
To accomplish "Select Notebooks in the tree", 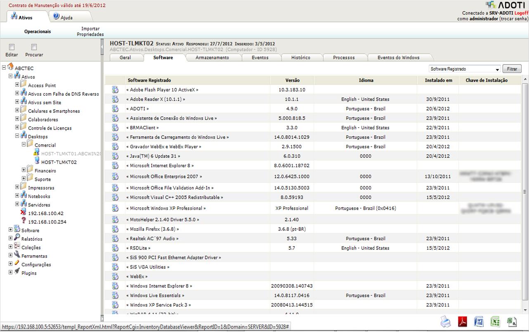I will pos(39,196).
